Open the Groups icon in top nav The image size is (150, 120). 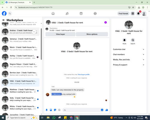point(95,13)
